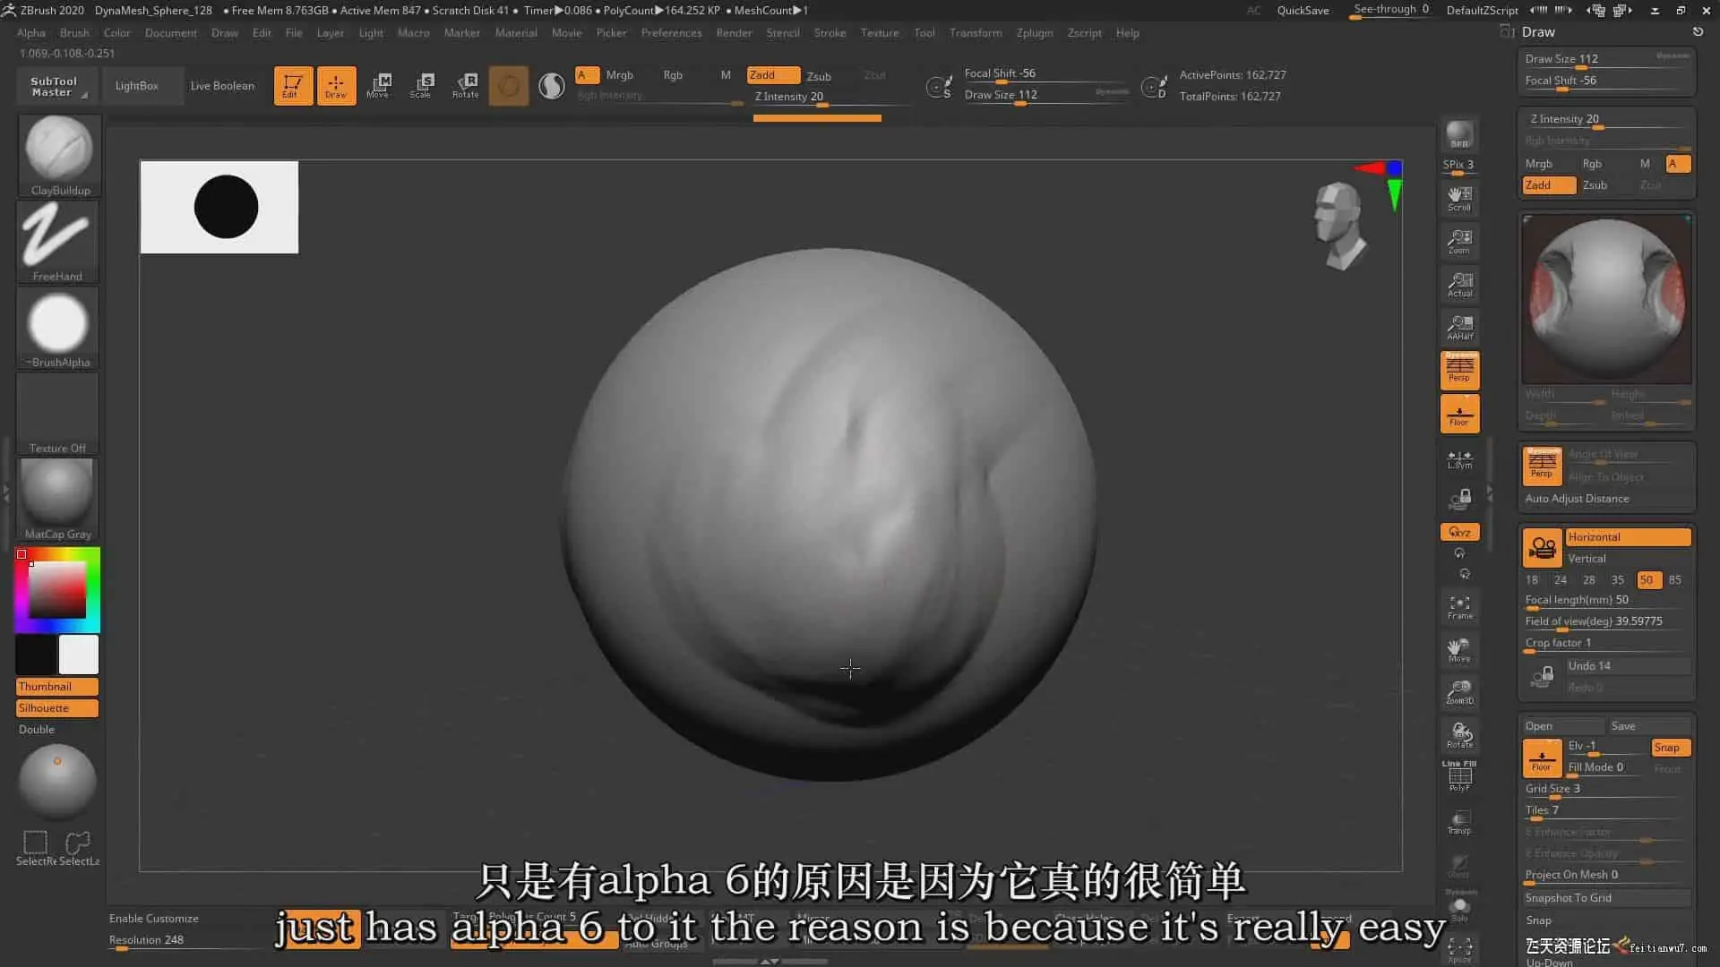
Task: Click the Actual size zoom icon
Action: click(x=1459, y=285)
